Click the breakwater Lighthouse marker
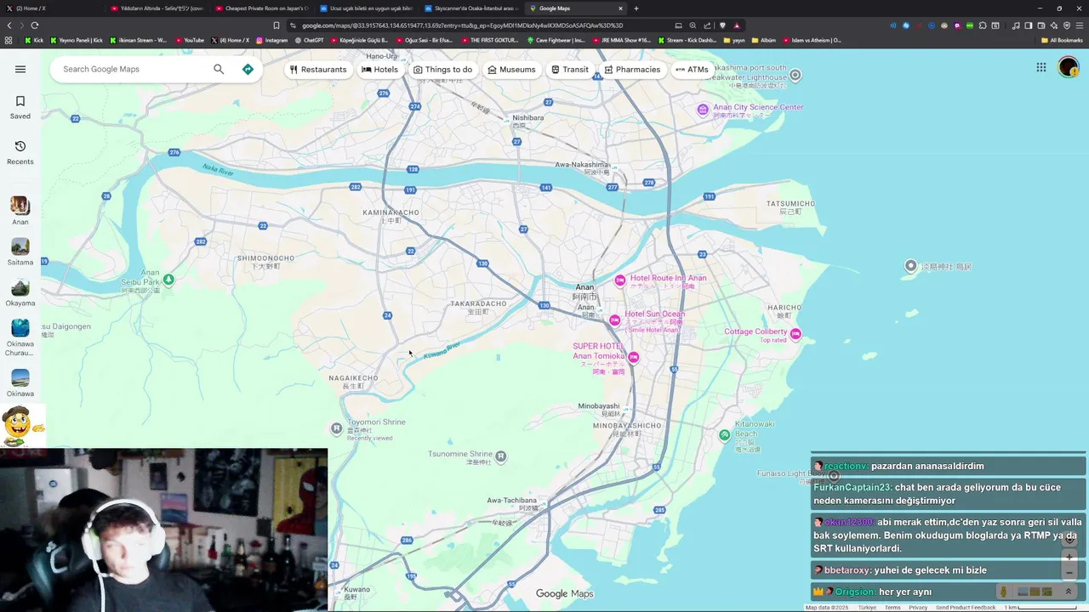 [795, 75]
